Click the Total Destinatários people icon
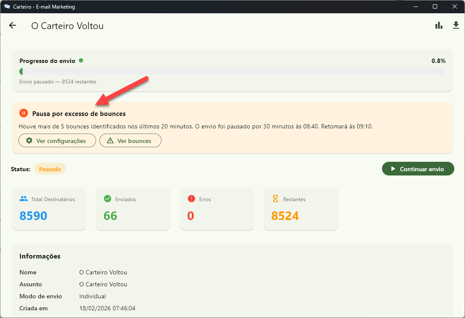The width and height of the screenshot is (465, 318). (24, 199)
